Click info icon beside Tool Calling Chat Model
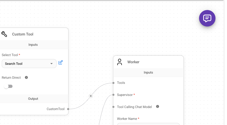The height and width of the screenshot is (125, 227). (x=158, y=106)
